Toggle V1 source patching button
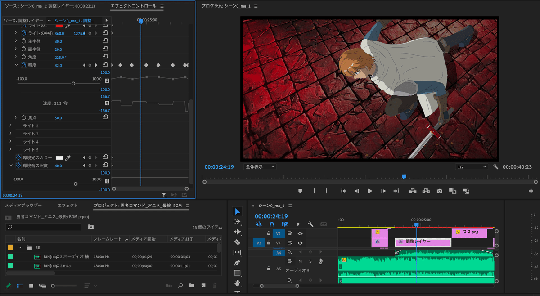Viewport: 540px width, 296px height. coord(259,243)
